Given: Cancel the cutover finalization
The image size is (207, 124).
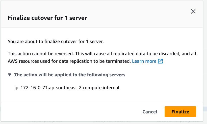Looking at the screenshot, I should click(x=150, y=112).
